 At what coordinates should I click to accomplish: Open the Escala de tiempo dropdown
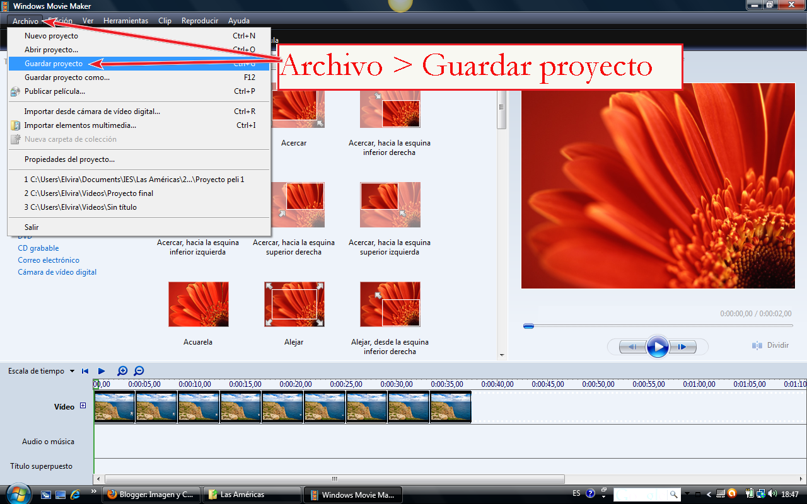pyautogui.click(x=42, y=371)
